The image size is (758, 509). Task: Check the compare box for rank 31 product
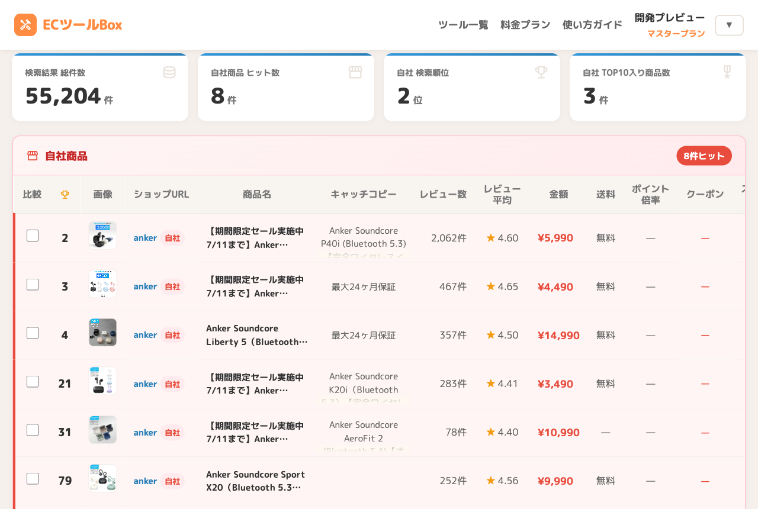click(33, 430)
